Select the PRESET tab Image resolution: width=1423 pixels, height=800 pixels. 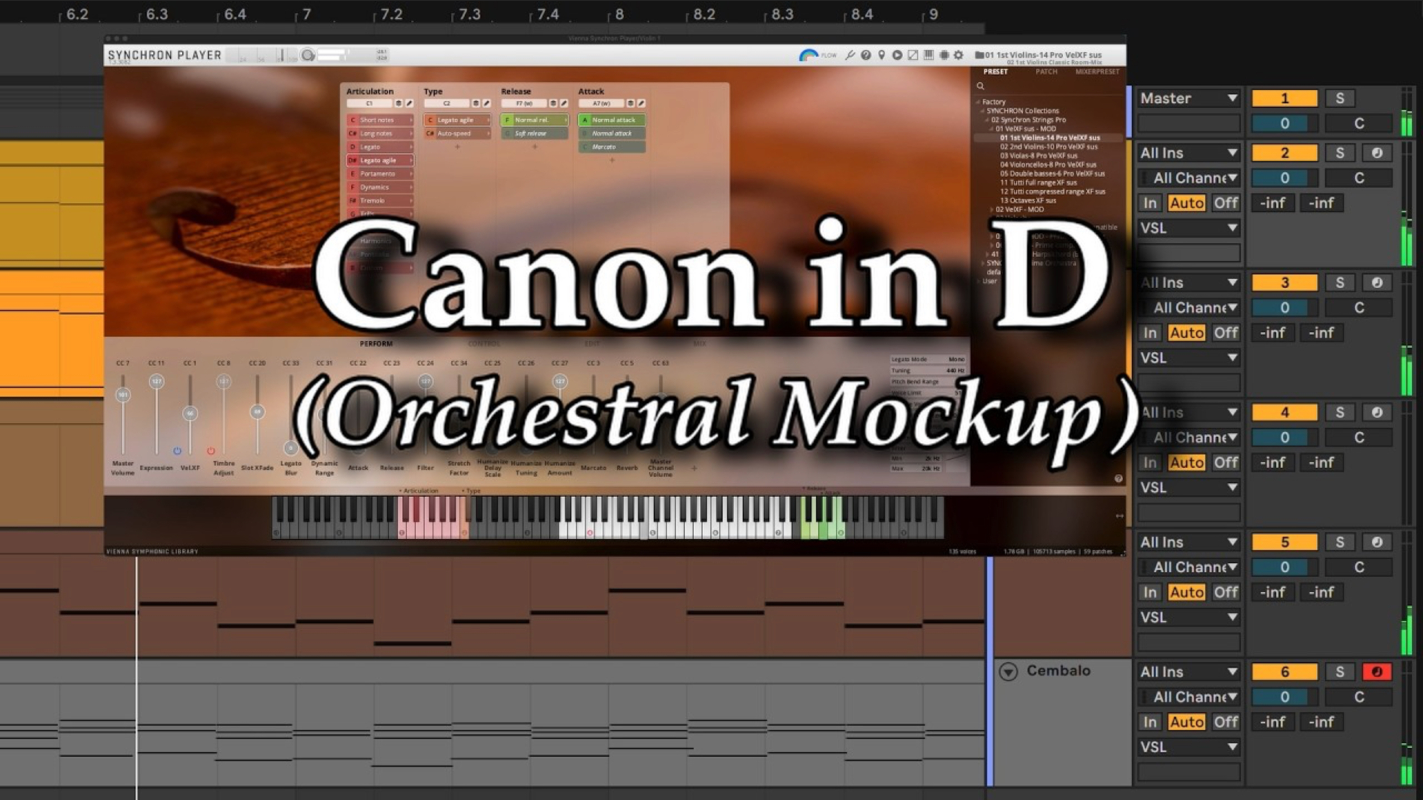[x=995, y=72]
